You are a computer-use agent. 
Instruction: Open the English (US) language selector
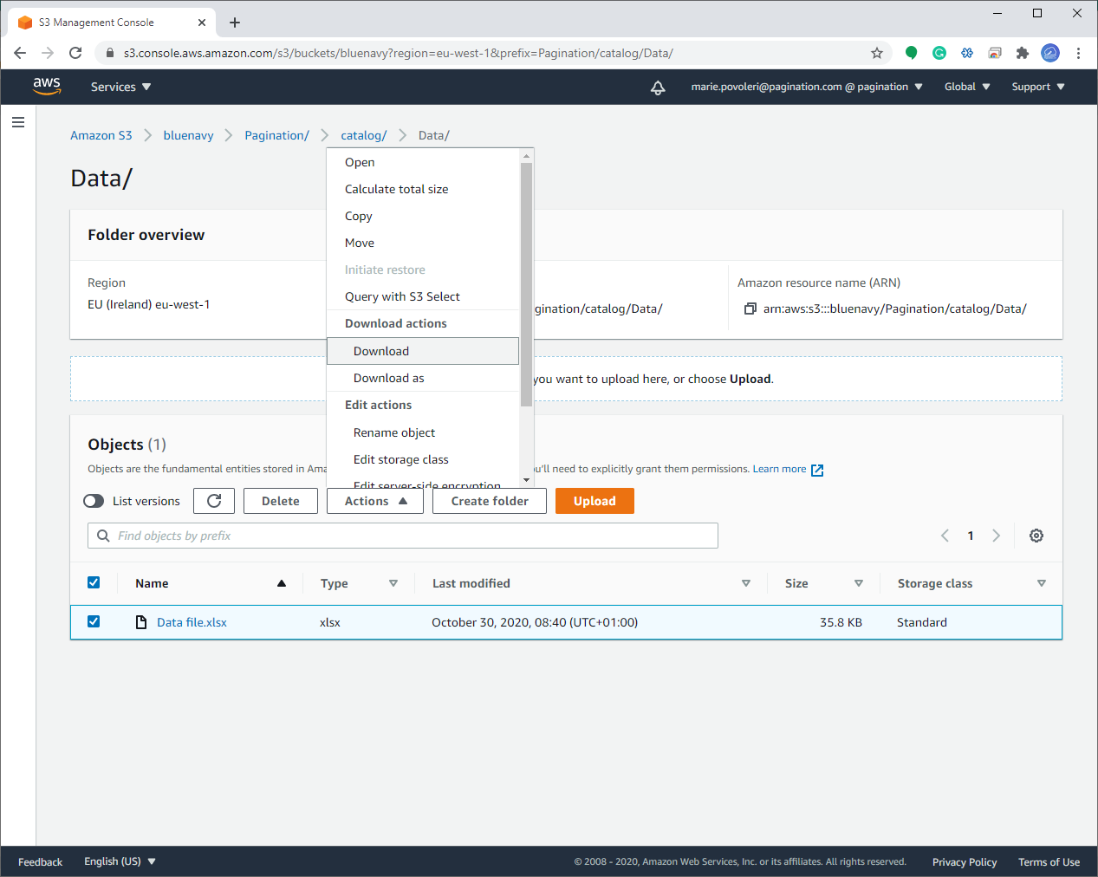point(120,861)
